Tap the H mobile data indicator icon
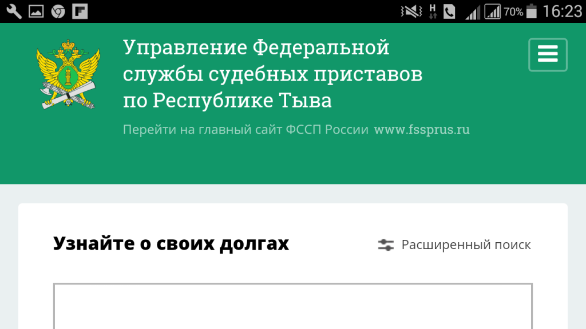The width and height of the screenshot is (586, 329). [433, 11]
